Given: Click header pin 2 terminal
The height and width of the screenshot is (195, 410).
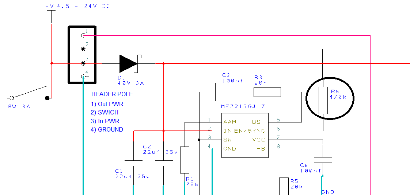Looking at the screenshot, I should [x=83, y=49].
